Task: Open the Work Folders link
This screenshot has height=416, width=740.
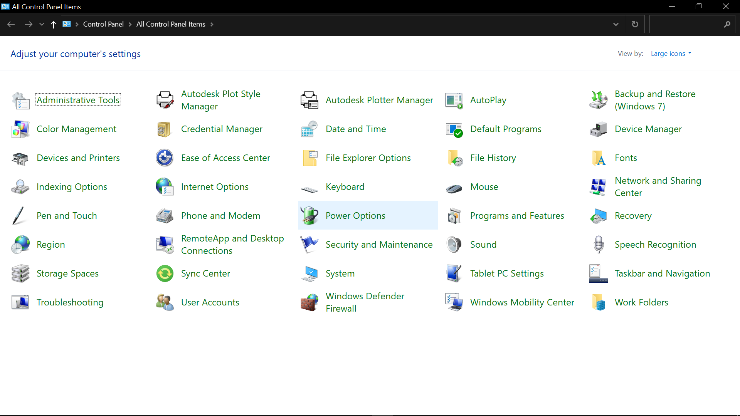Action: pyautogui.click(x=641, y=302)
